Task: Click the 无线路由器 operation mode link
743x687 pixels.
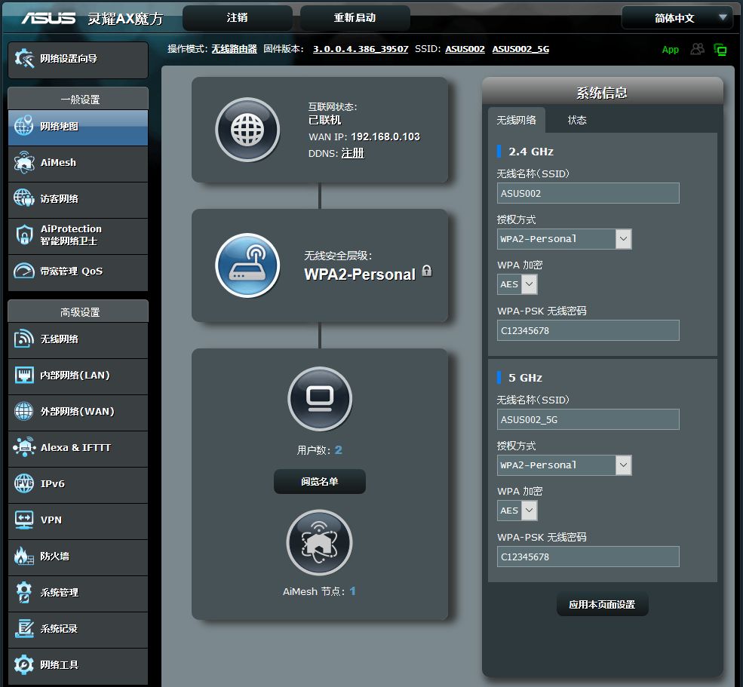Action: [234, 49]
